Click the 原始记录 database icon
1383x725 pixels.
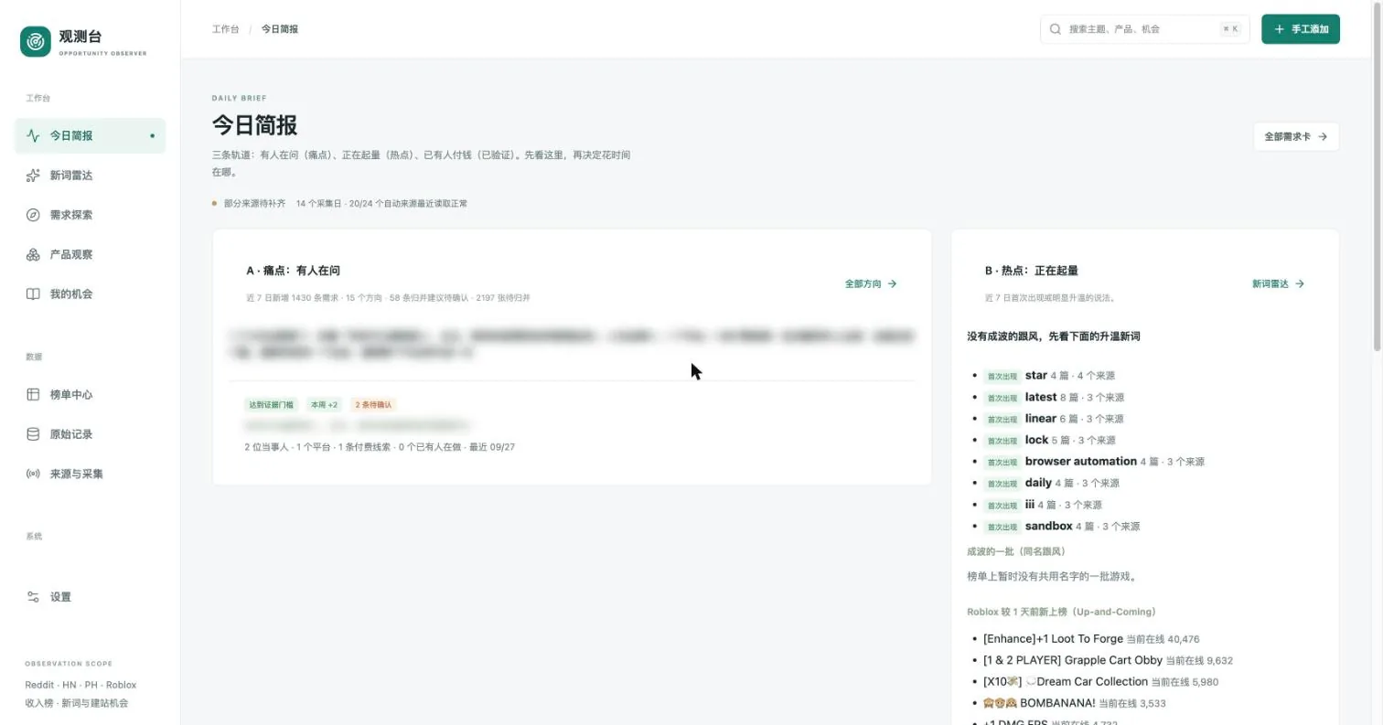(x=33, y=434)
